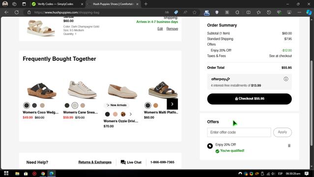This screenshot has height=177, width=314.
Task: Open Women's Malti Platform product title
Action: tap(161, 112)
